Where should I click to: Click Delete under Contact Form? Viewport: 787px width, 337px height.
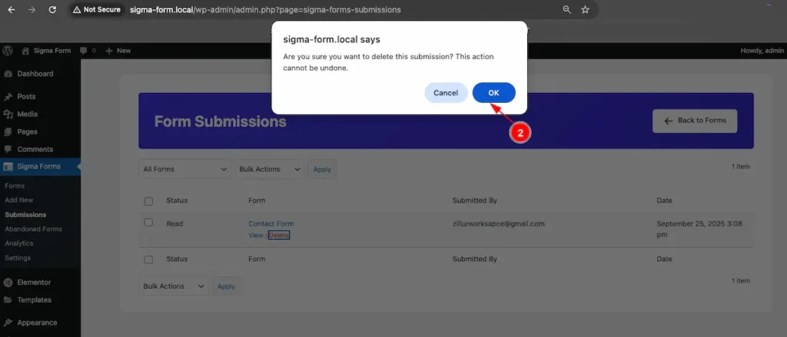(x=278, y=235)
